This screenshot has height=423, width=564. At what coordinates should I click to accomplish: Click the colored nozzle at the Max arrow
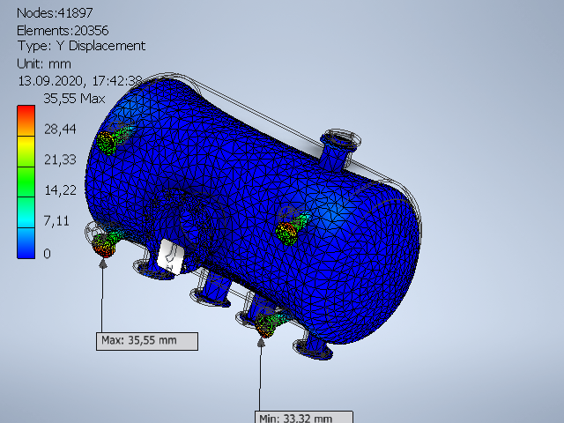pos(104,245)
